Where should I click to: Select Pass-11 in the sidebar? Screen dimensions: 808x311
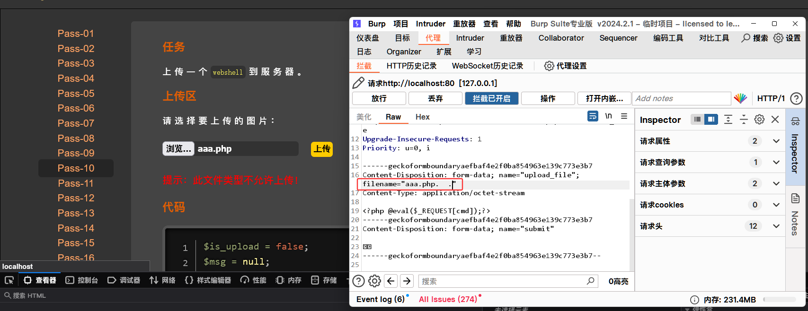[x=76, y=183]
